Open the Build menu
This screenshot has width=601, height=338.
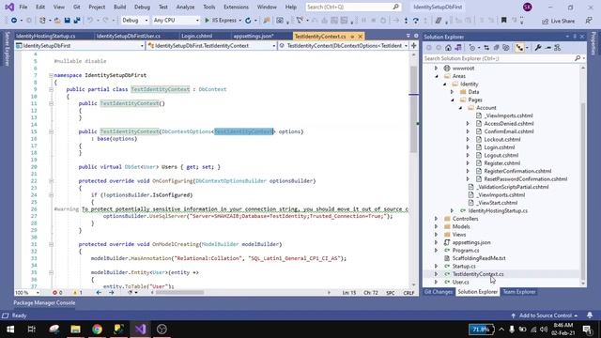(119, 7)
